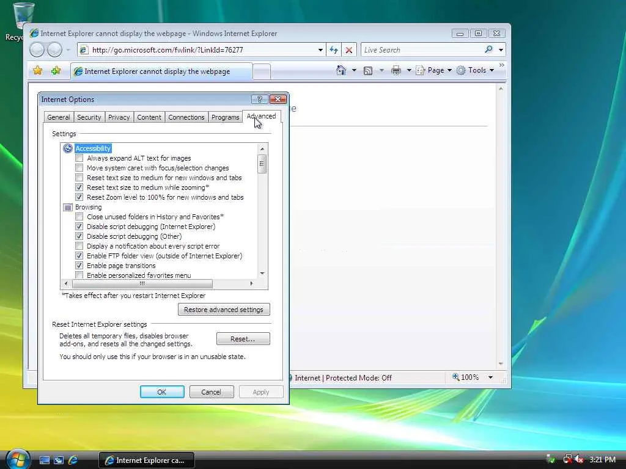Open the Feeds dropdown arrow

pyautogui.click(x=381, y=71)
